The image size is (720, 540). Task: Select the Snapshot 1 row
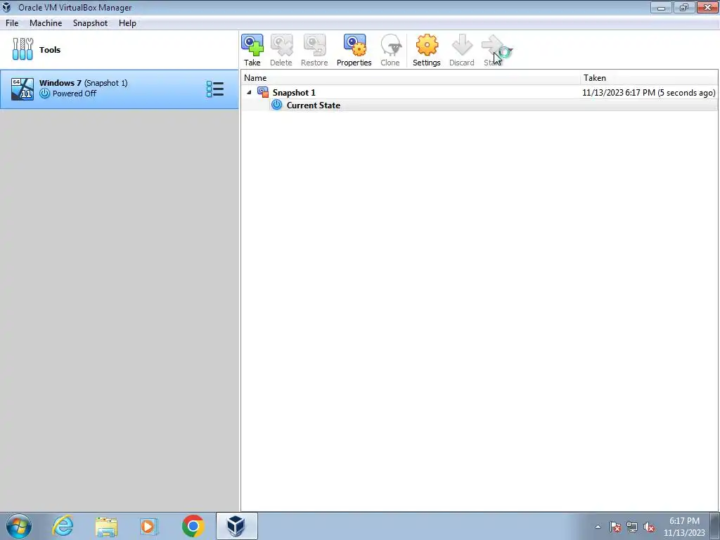480,92
